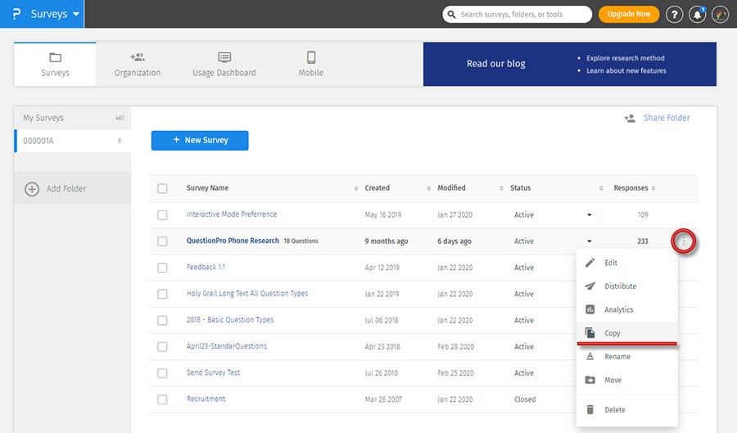
Task: Click the Add Folder plus icon
Action: click(32, 189)
